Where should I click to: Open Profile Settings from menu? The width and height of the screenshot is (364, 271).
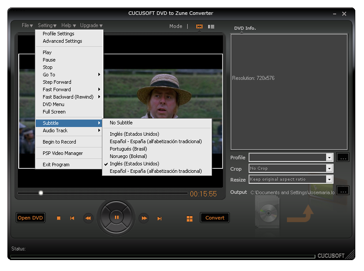tap(69, 34)
